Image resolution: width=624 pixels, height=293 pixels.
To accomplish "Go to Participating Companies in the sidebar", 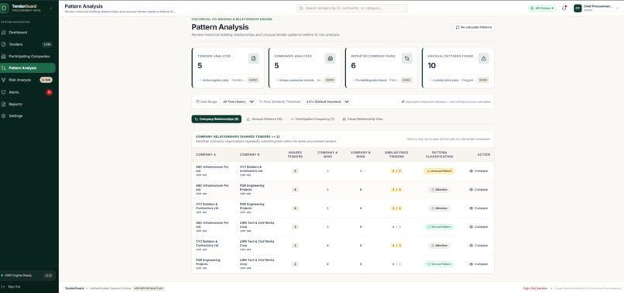I will click(x=28, y=57).
